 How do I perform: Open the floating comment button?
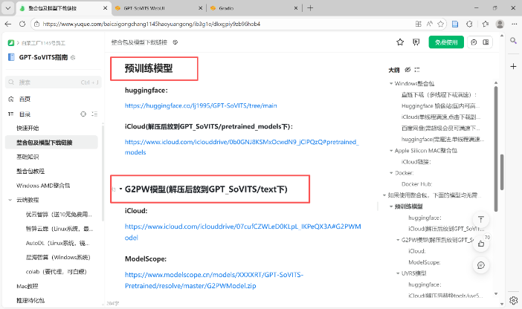[481, 264]
